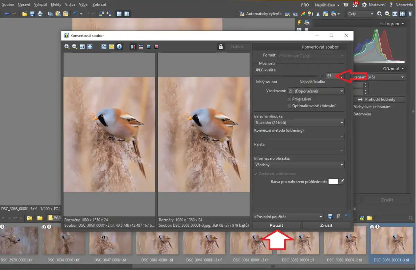Click the Zrušit button in the dialog

326,225
